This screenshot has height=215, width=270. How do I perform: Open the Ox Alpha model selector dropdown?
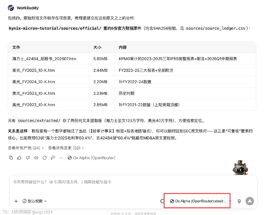[x=200, y=201]
